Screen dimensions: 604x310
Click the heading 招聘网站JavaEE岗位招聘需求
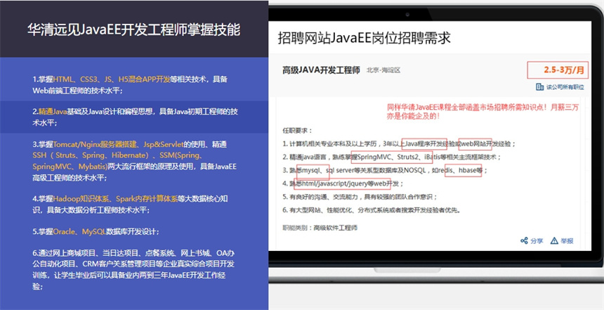364,38
